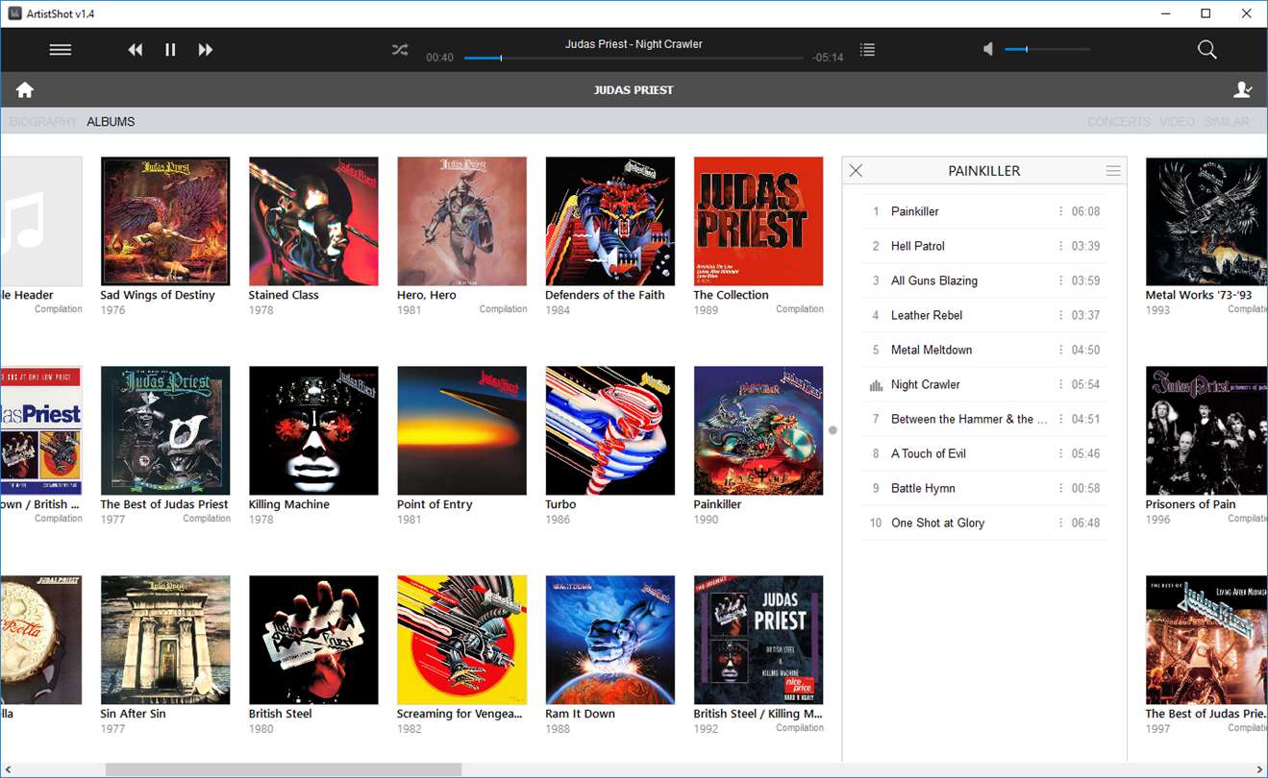1268x778 pixels.
Task: Open the Concerts tab
Action: click(x=1119, y=122)
